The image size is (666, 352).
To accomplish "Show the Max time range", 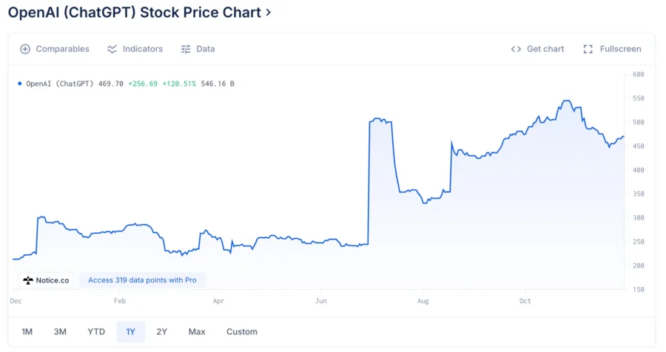I will point(197,331).
